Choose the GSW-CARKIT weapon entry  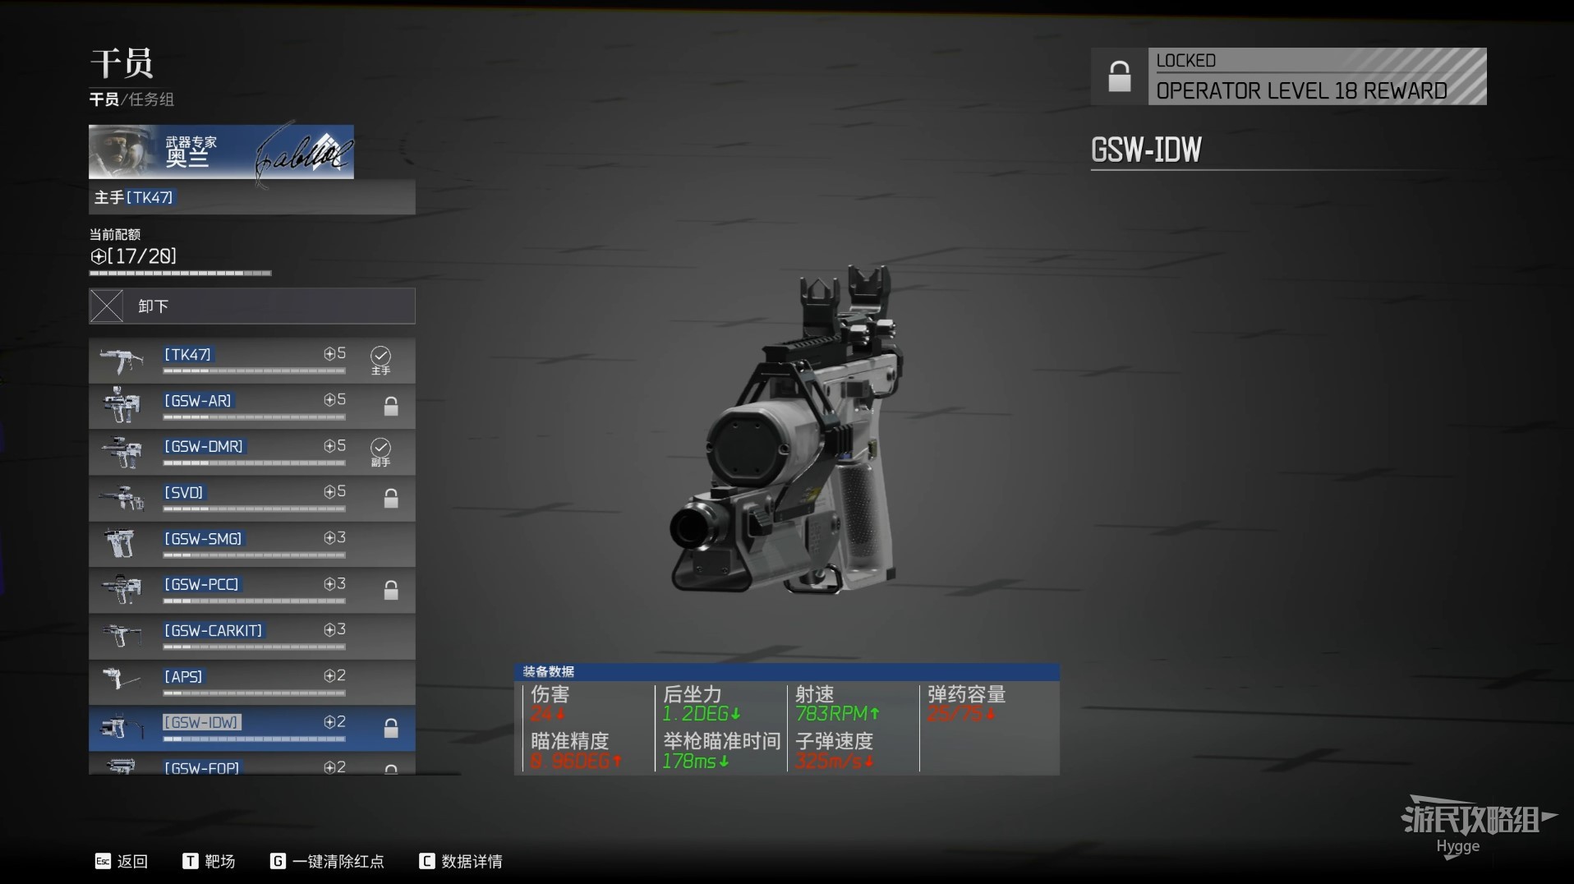(x=251, y=636)
